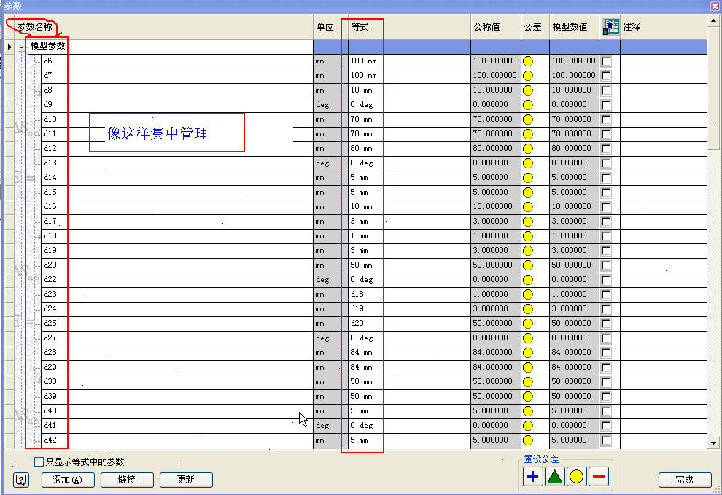Image resolution: width=722 pixels, height=495 pixels.
Task: Click the export parameter column header icon
Action: coord(610,27)
